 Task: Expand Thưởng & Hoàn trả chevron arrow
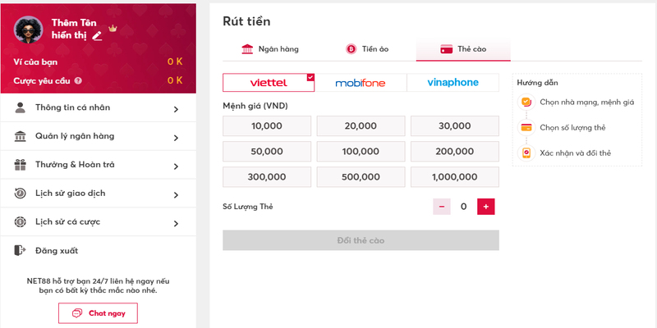pyautogui.click(x=176, y=166)
